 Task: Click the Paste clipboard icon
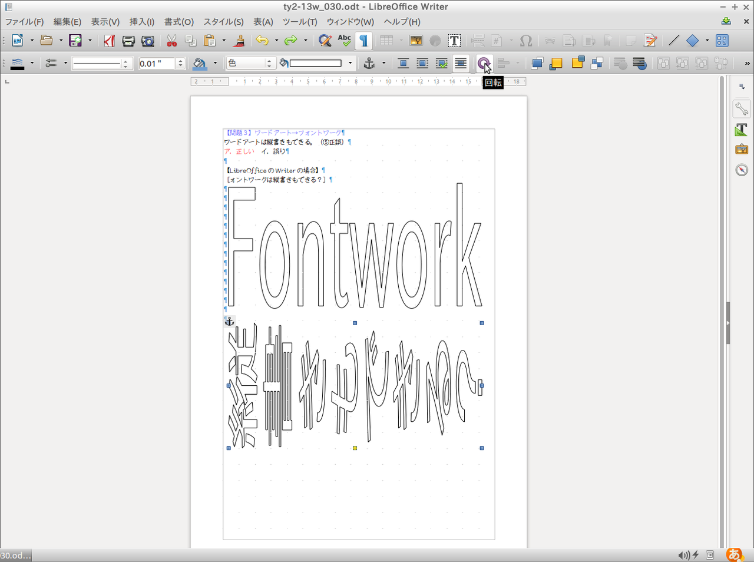pyautogui.click(x=210, y=41)
